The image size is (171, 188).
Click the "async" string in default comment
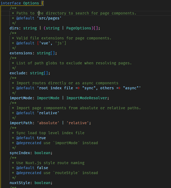click(x=131, y=88)
